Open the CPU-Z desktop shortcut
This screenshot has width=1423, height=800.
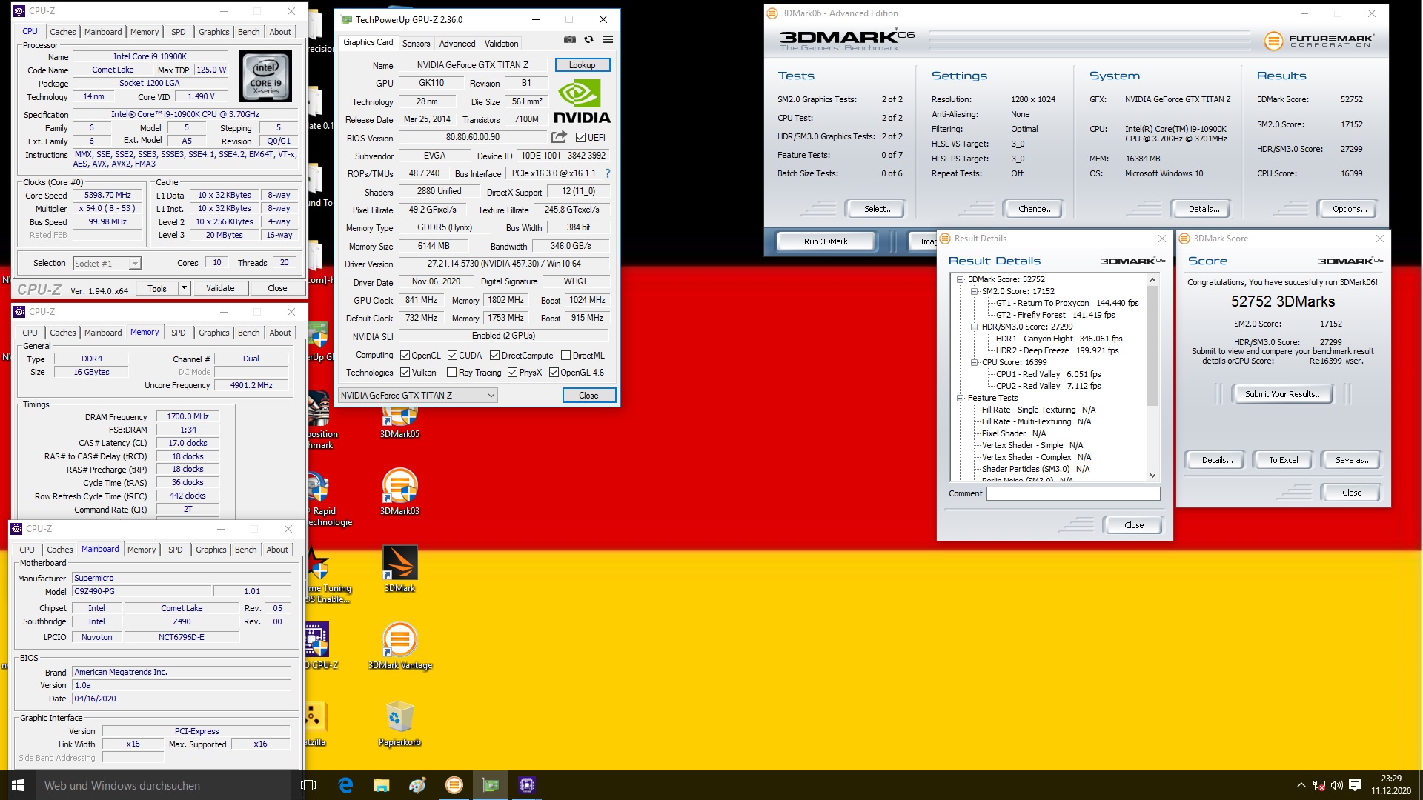(319, 646)
